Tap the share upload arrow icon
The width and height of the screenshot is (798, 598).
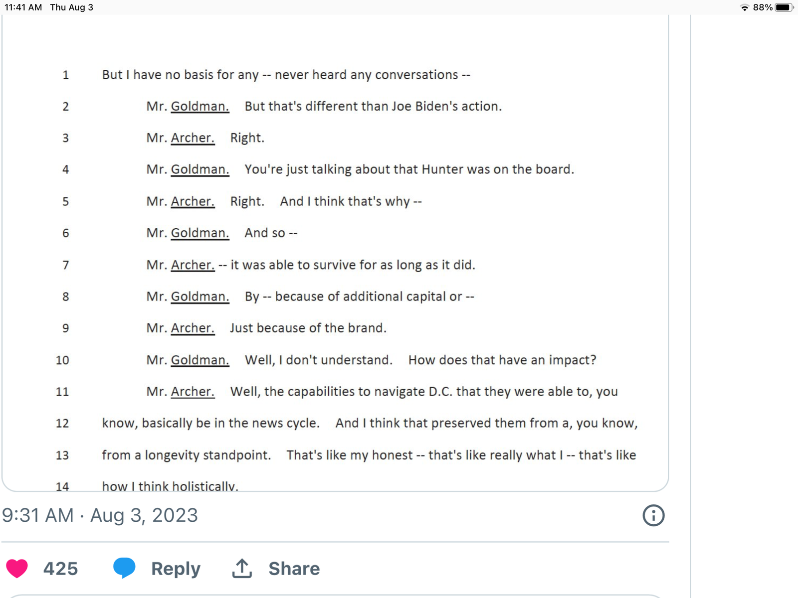(x=242, y=568)
